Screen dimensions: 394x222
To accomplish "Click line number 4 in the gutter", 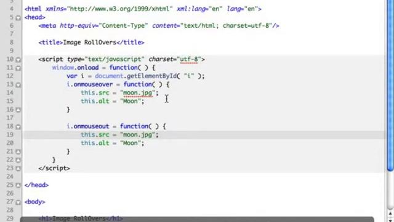I will point(12,9).
